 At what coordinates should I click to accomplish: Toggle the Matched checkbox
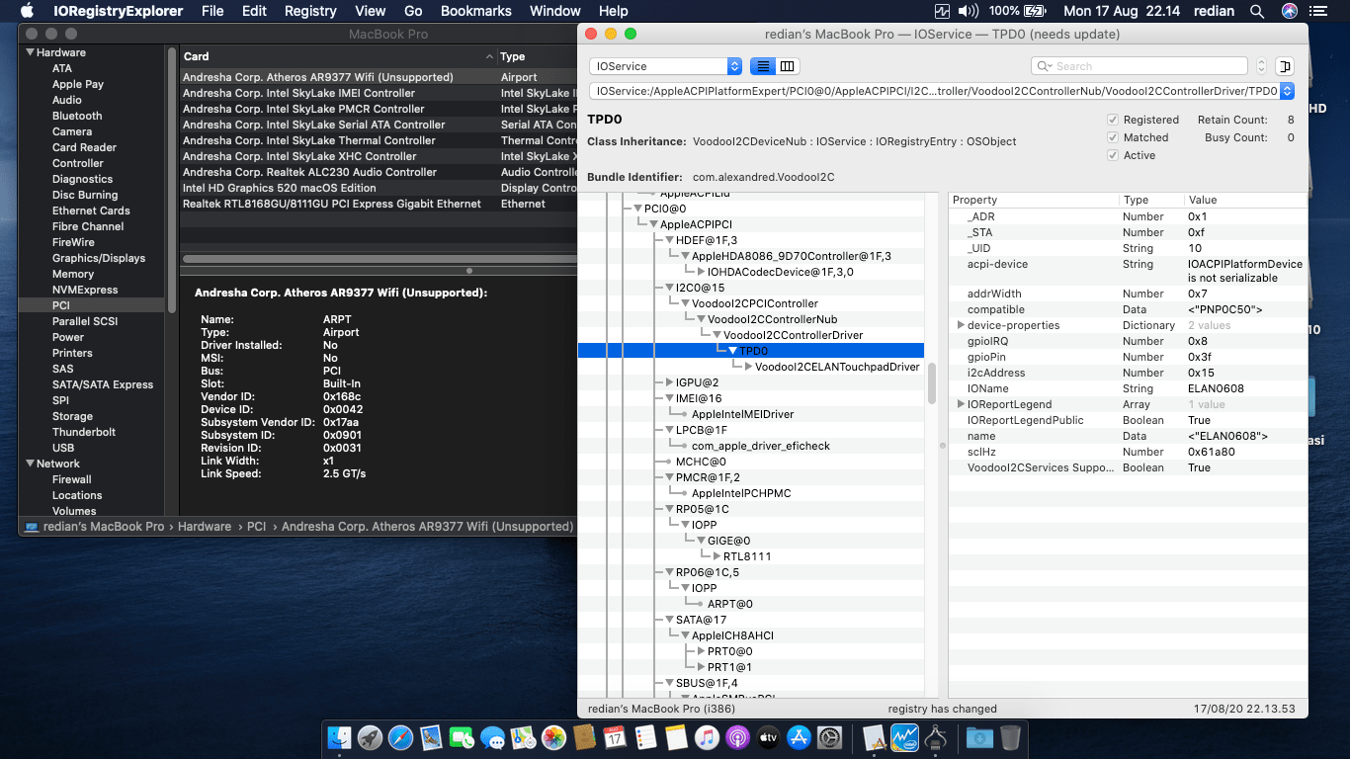coord(1114,137)
